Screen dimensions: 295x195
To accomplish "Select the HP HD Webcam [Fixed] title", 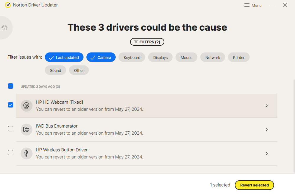I will click(60, 102).
